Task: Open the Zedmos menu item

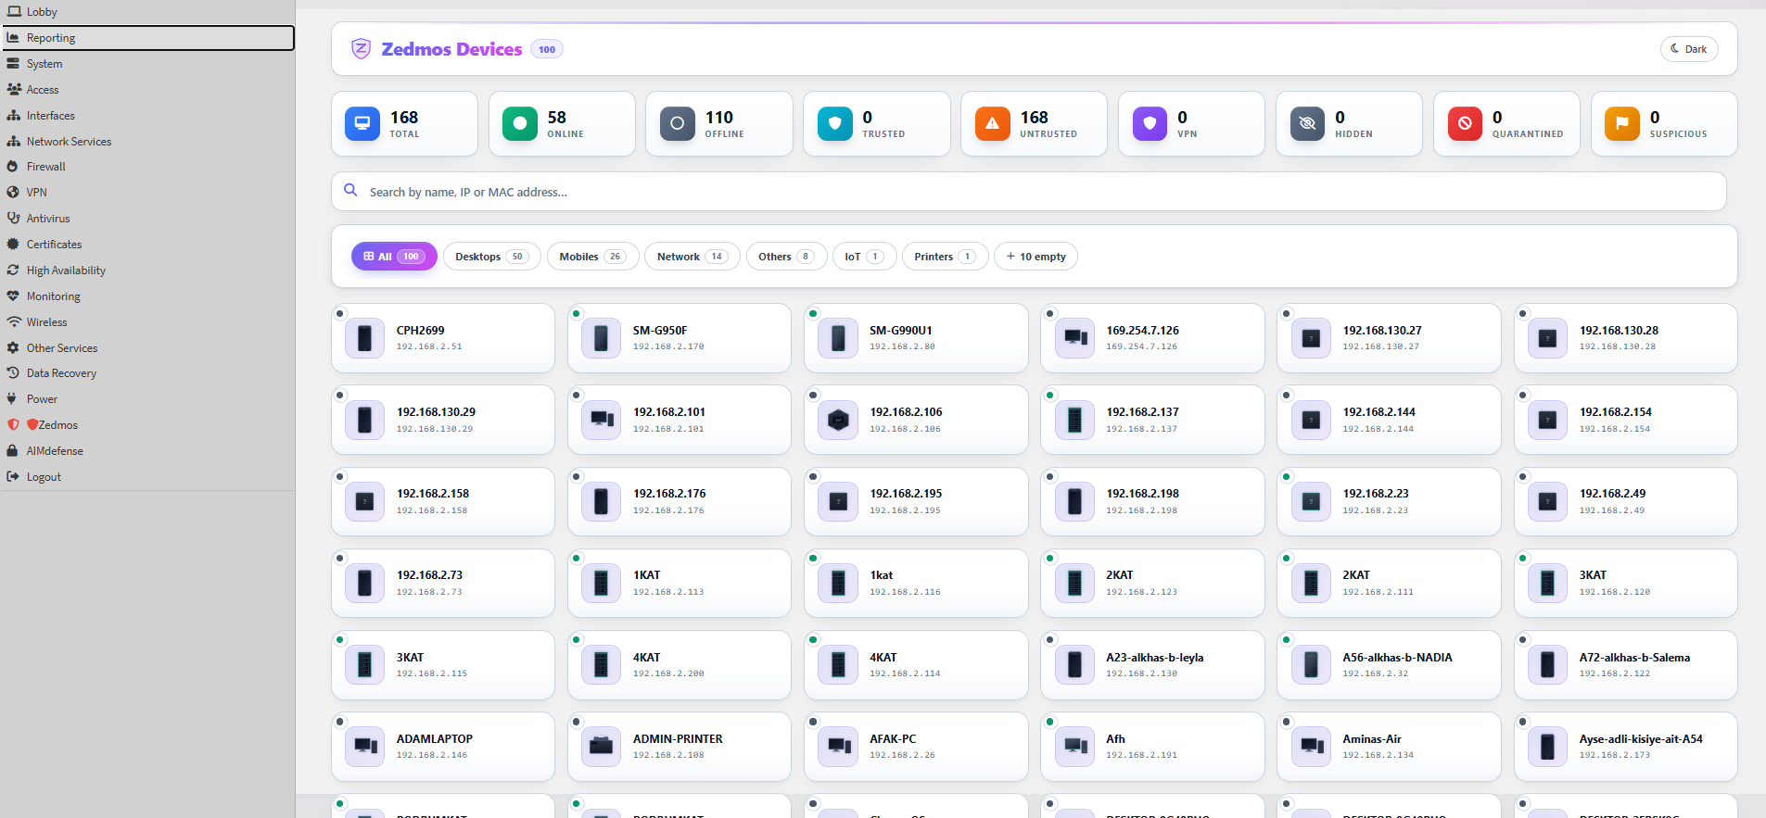Action: click(147, 425)
